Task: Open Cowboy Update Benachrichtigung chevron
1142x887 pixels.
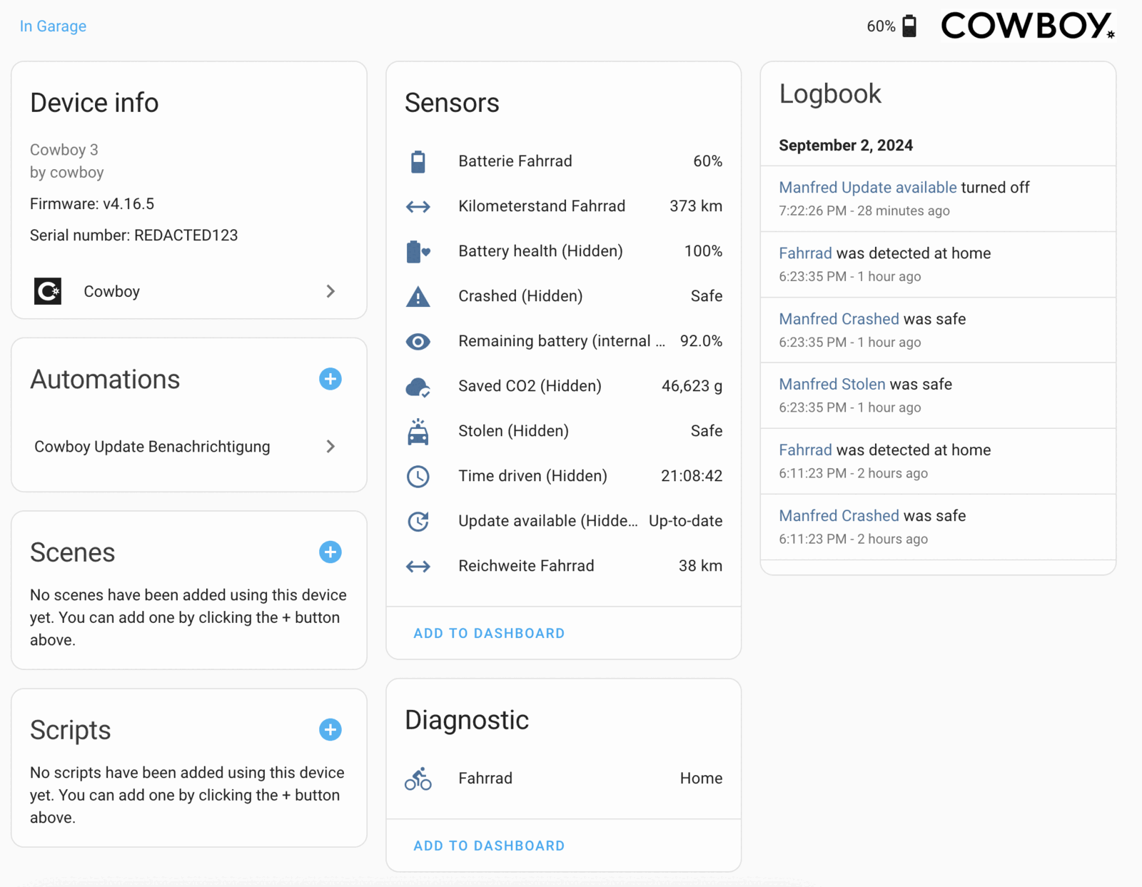Action: tap(330, 446)
